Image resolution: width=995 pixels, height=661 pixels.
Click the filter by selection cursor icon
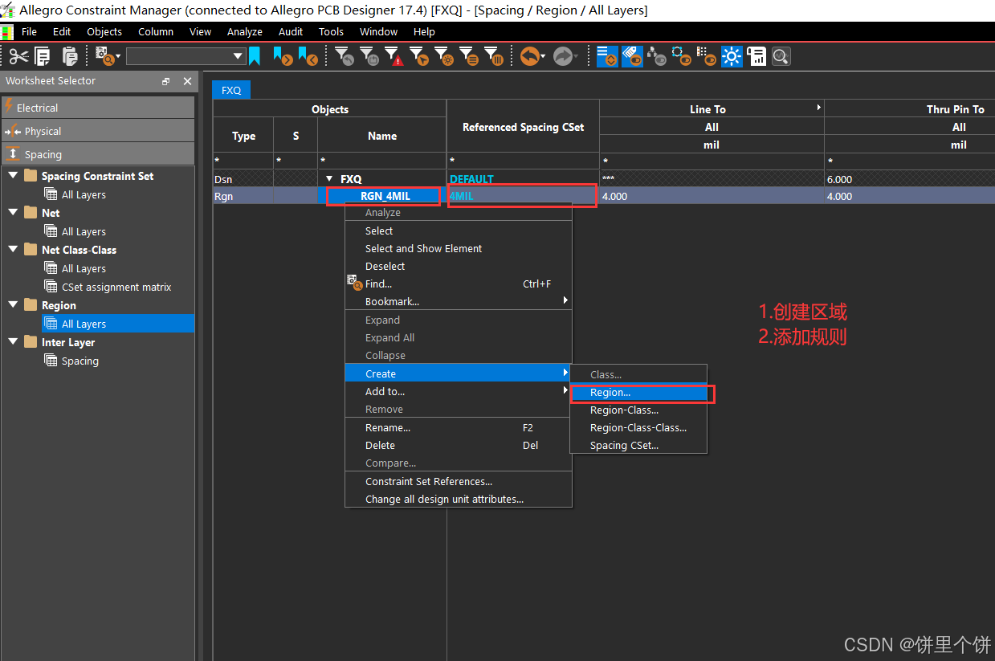pyautogui.click(x=418, y=56)
